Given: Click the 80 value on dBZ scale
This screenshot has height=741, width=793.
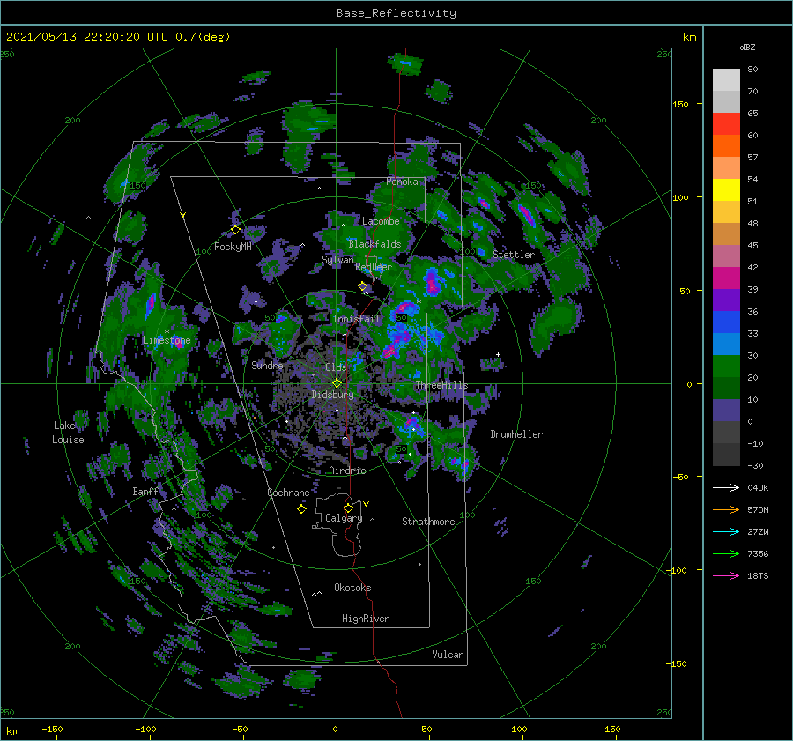Looking at the screenshot, I should (752, 70).
